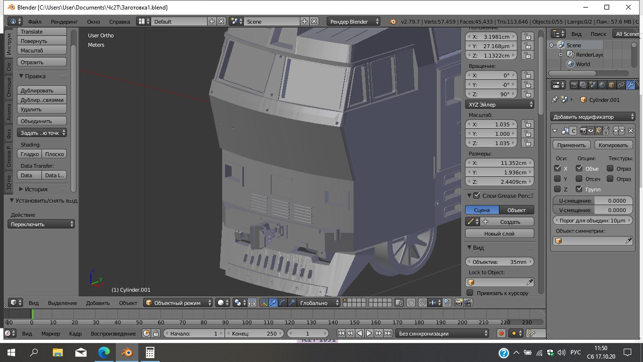Click the U-offset slider field
This screenshot has width=643, height=362.
click(x=592, y=201)
